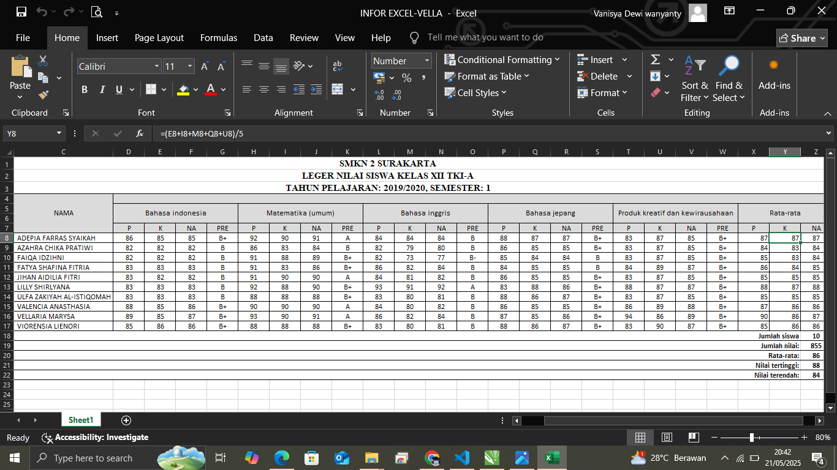Click the Copy icon in Clipboard group
Viewport: 837px width, 470px height.
coord(43,78)
